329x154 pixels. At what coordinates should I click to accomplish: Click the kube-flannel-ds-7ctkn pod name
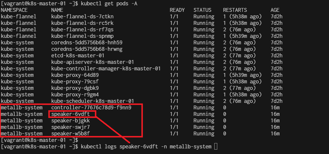(82, 17)
